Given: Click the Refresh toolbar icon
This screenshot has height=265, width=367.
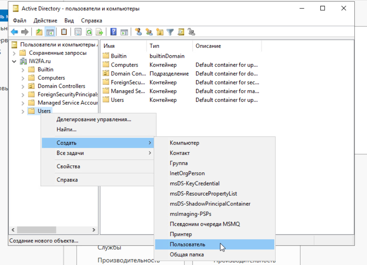Looking at the screenshot, I should coord(89,32).
